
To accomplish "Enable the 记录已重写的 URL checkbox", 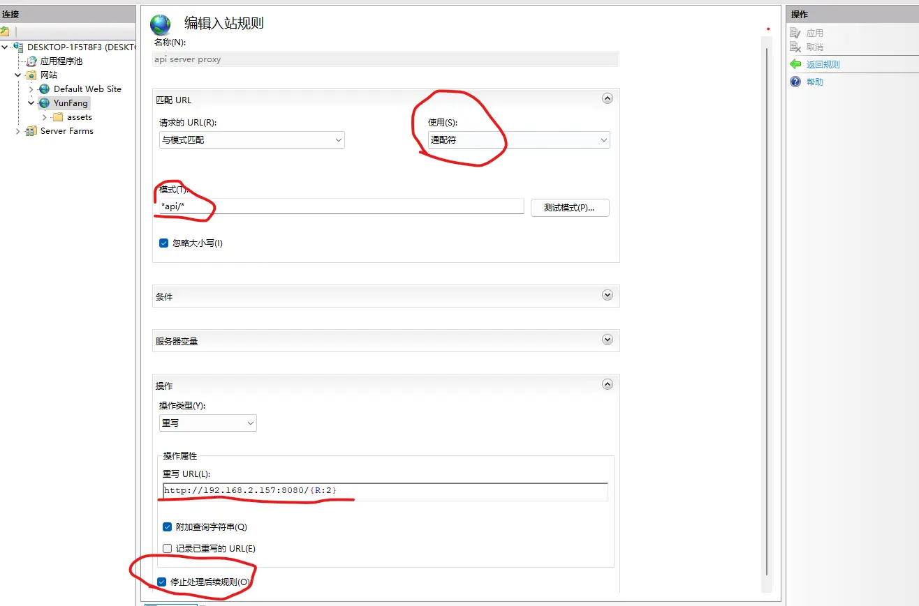I will [167, 549].
